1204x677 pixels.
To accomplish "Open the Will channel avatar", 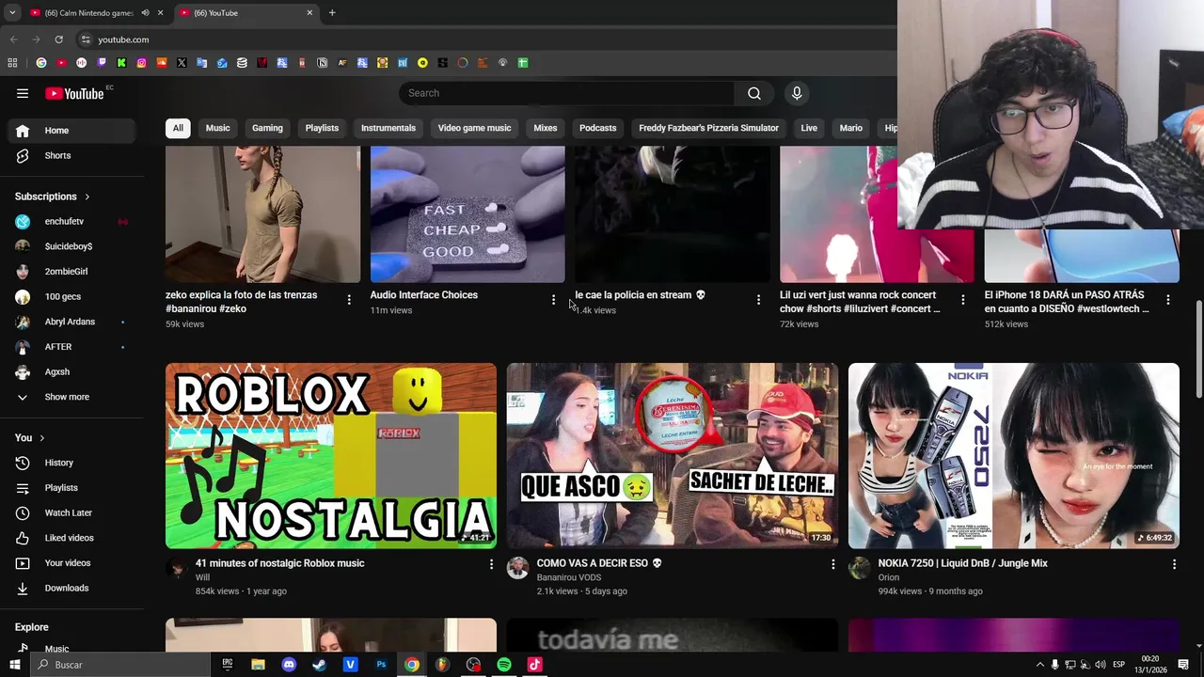I will [x=177, y=567].
